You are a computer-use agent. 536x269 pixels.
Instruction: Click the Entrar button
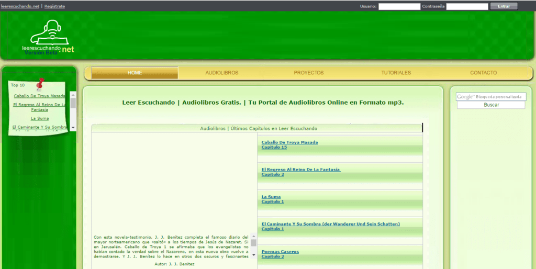[504, 6]
